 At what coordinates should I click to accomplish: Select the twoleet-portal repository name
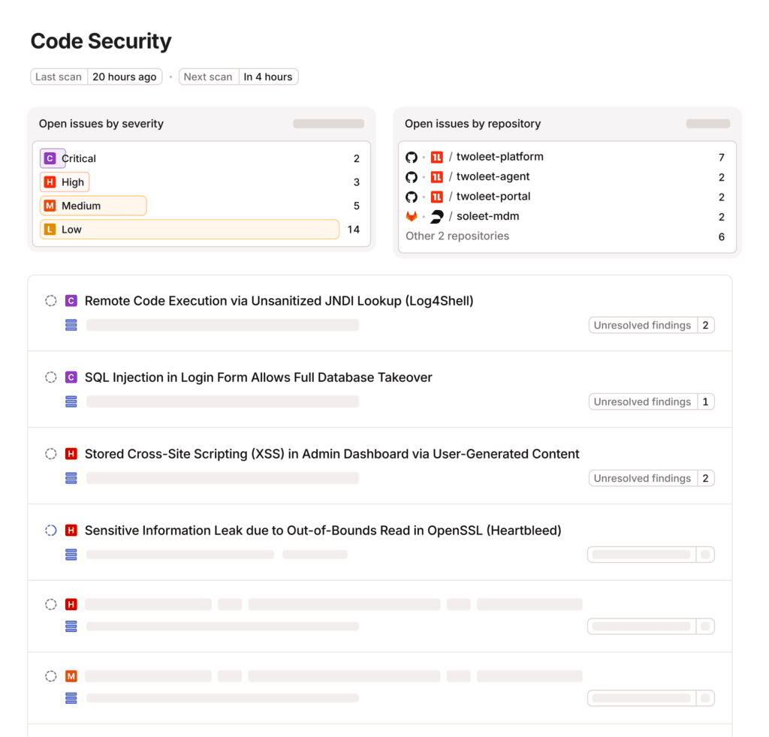(x=493, y=197)
